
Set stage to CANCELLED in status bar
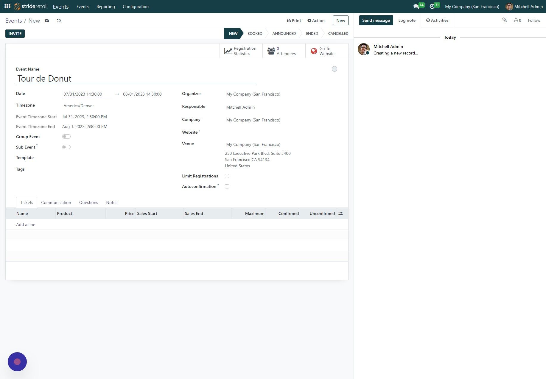[338, 34]
